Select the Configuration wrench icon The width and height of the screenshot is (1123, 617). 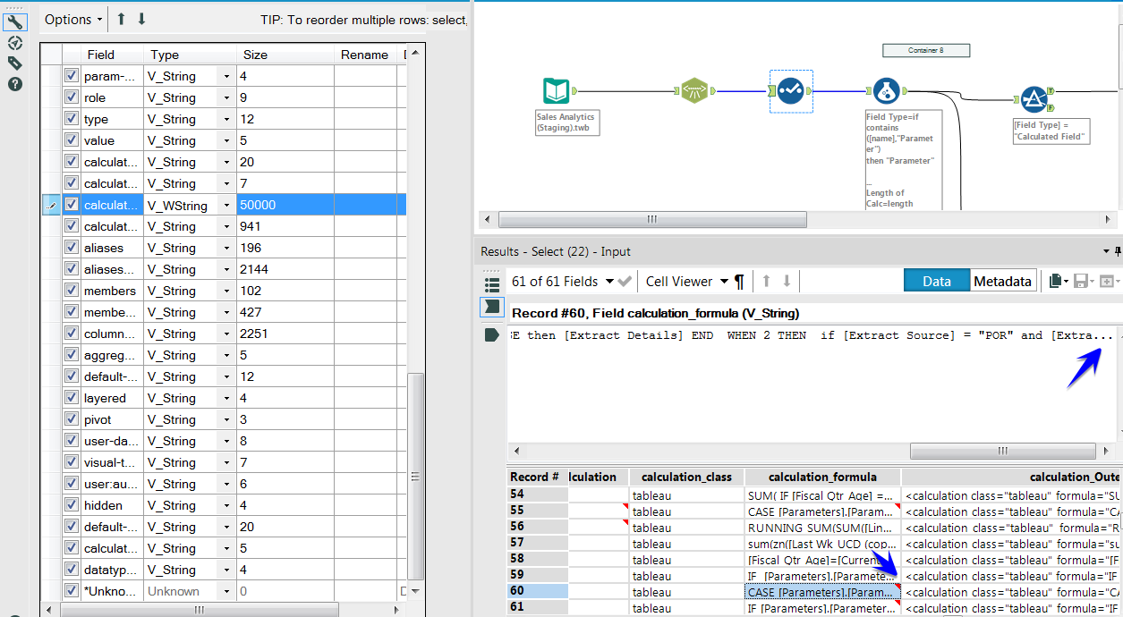pos(15,22)
